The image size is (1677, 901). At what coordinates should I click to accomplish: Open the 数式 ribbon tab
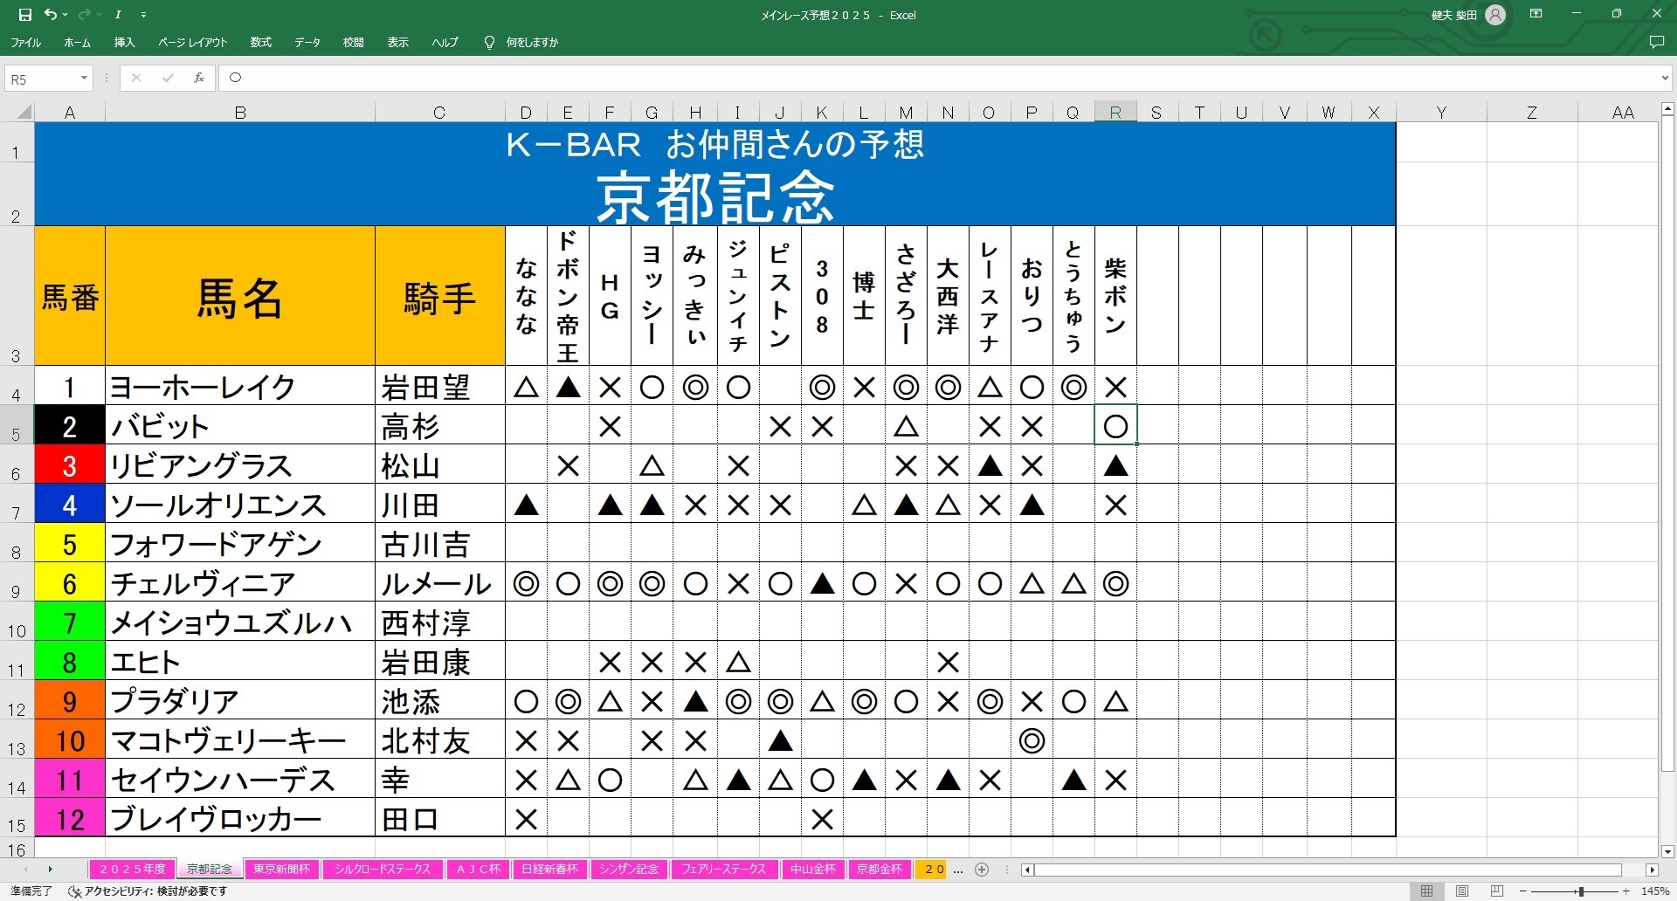pos(260,42)
